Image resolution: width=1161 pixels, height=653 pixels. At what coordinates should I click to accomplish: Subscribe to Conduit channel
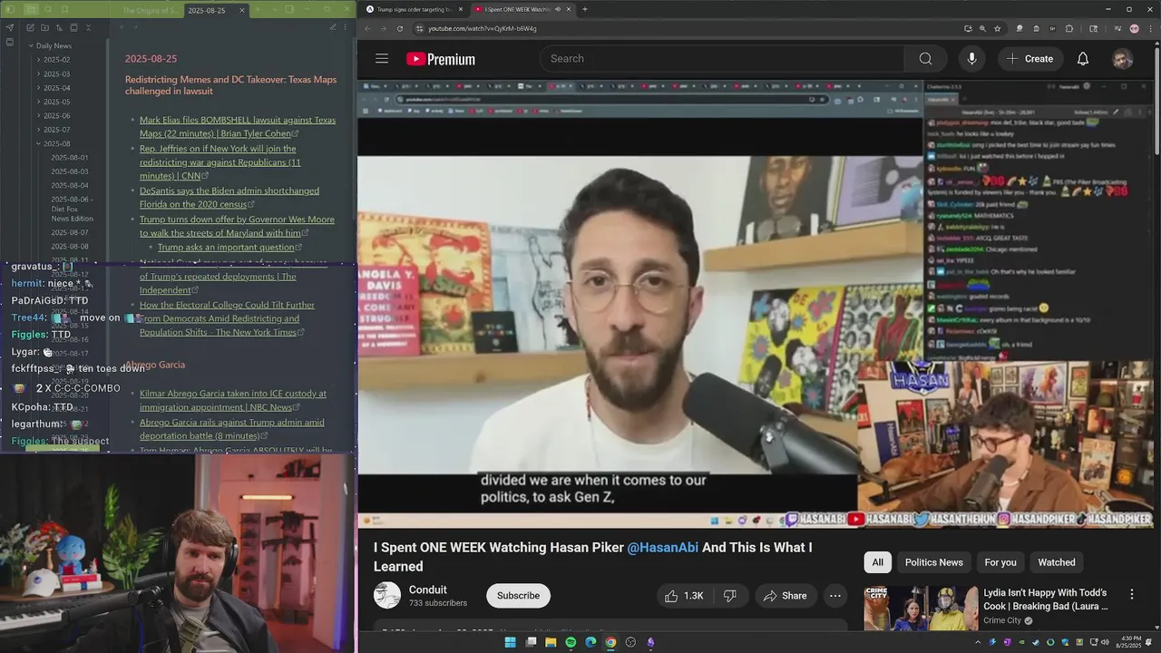518,596
